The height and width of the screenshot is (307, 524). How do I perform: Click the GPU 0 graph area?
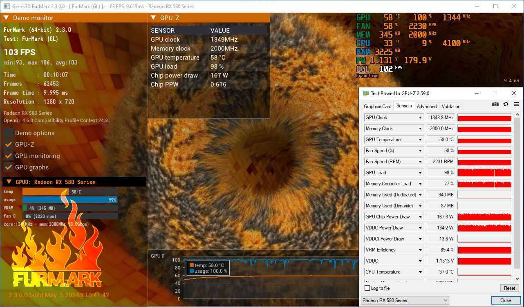point(271,277)
